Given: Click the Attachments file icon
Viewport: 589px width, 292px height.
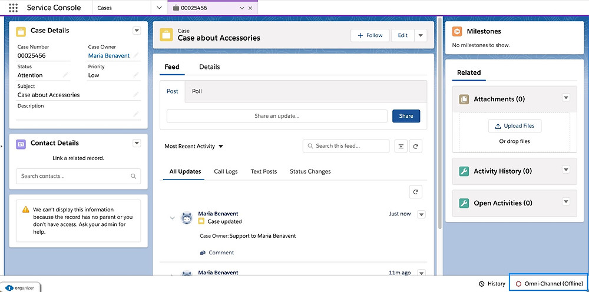Looking at the screenshot, I should pos(464,99).
